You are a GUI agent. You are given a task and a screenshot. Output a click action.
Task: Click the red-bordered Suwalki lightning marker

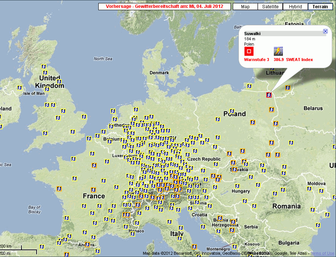(x=269, y=95)
